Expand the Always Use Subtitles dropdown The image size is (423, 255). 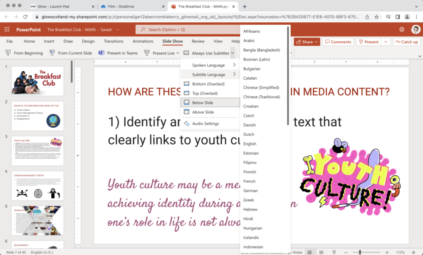coord(232,53)
